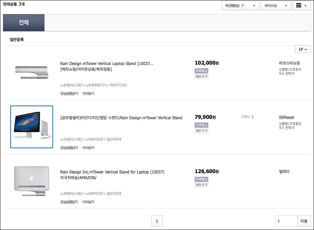Viewport: 314px width, 230px height.
Task: Click 관심상품담기 for the first product
Action: pos(69,94)
